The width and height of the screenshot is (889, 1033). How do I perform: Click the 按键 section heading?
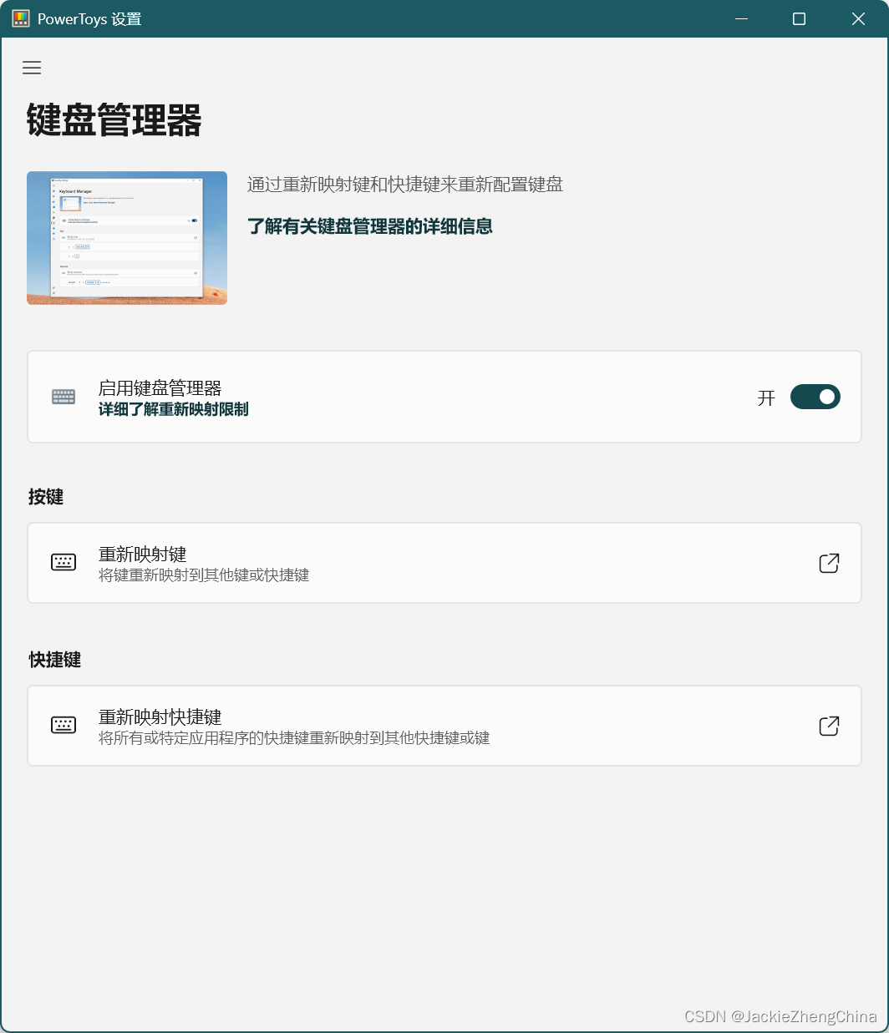coord(46,497)
